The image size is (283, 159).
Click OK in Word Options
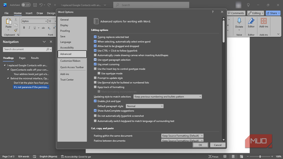[x=200, y=145]
